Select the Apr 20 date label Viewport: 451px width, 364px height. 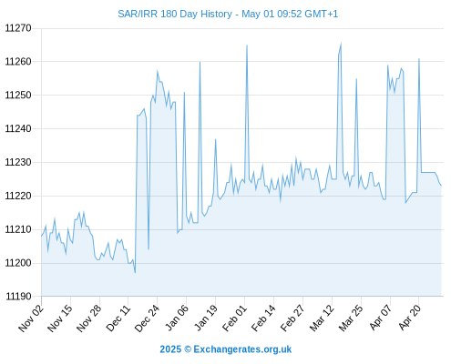[410, 318]
